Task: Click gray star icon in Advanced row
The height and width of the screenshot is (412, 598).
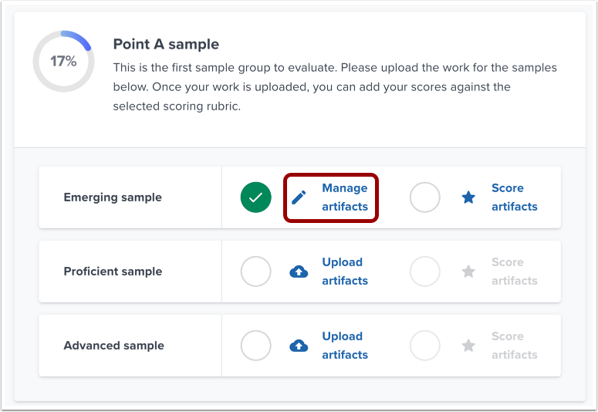Action: pos(468,346)
